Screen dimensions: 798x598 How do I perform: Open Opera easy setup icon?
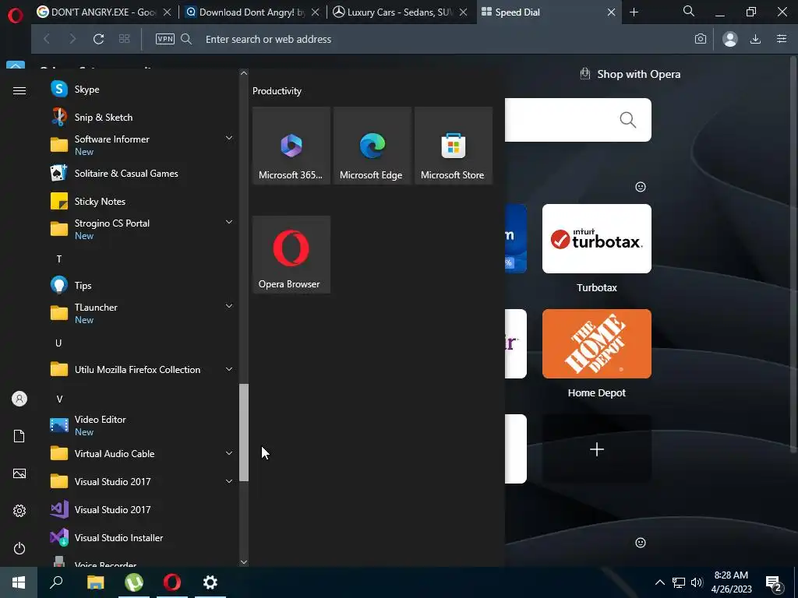tap(782, 39)
